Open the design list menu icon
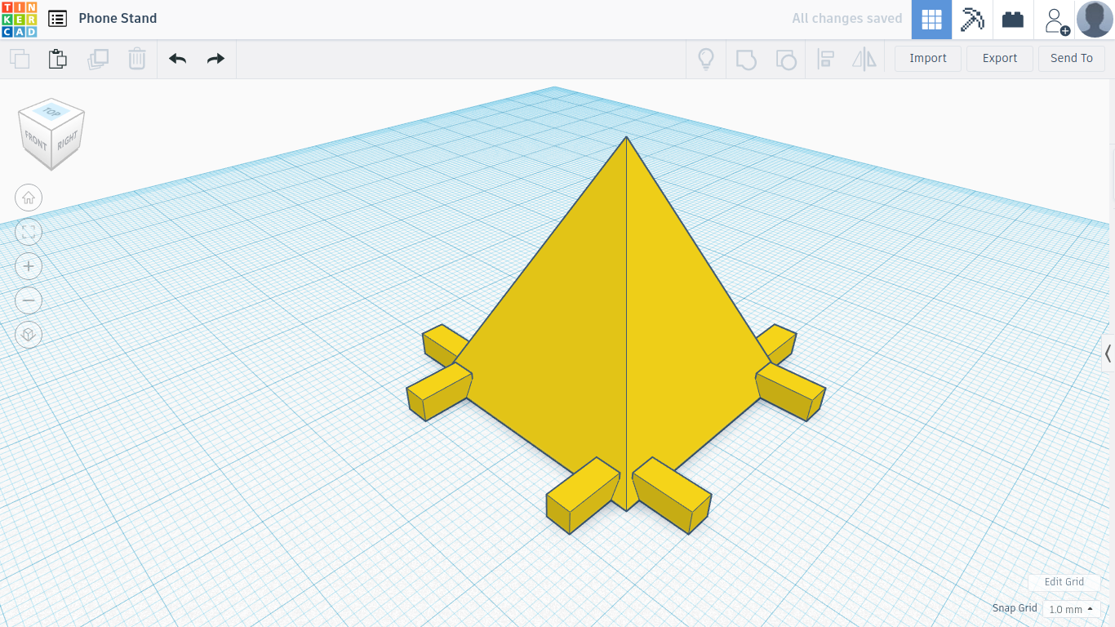The width and height of the screenshot is (1115, 627). click(57, 19)
